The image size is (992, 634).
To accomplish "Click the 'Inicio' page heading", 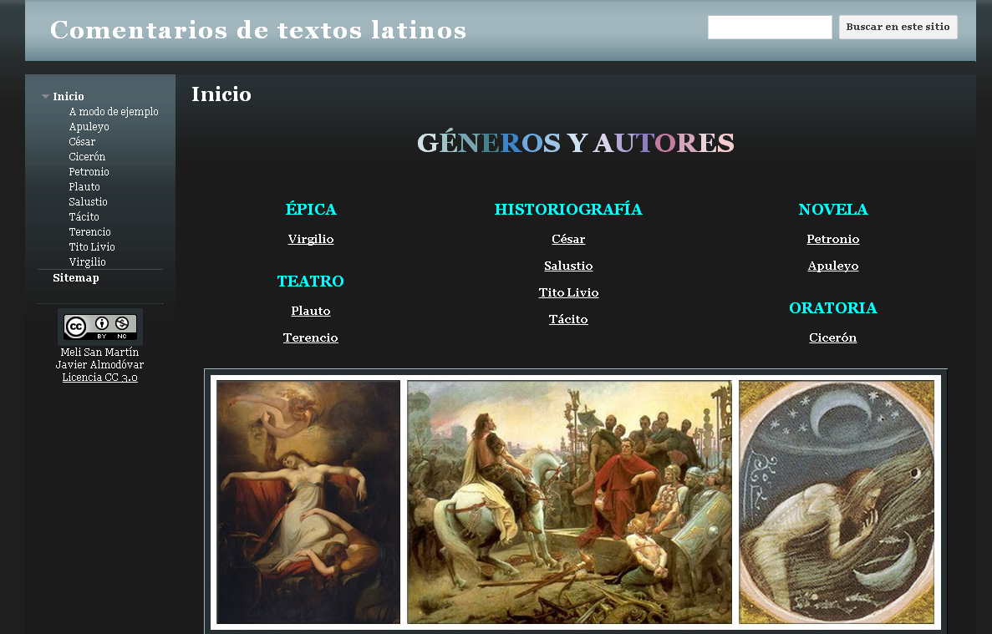I will coord(221,94).
